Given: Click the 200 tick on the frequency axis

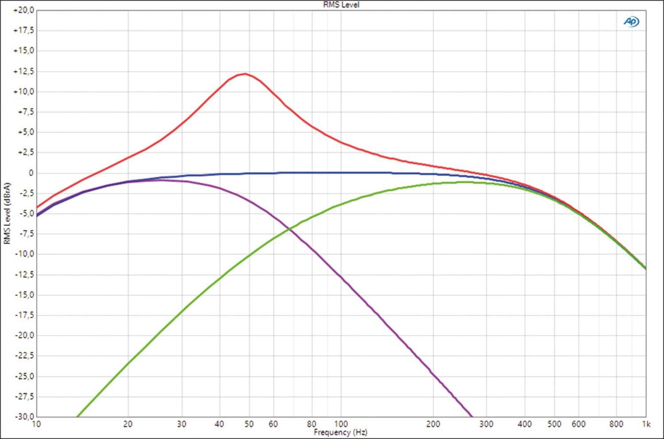Looking at the screenshot, I should 433,424.
